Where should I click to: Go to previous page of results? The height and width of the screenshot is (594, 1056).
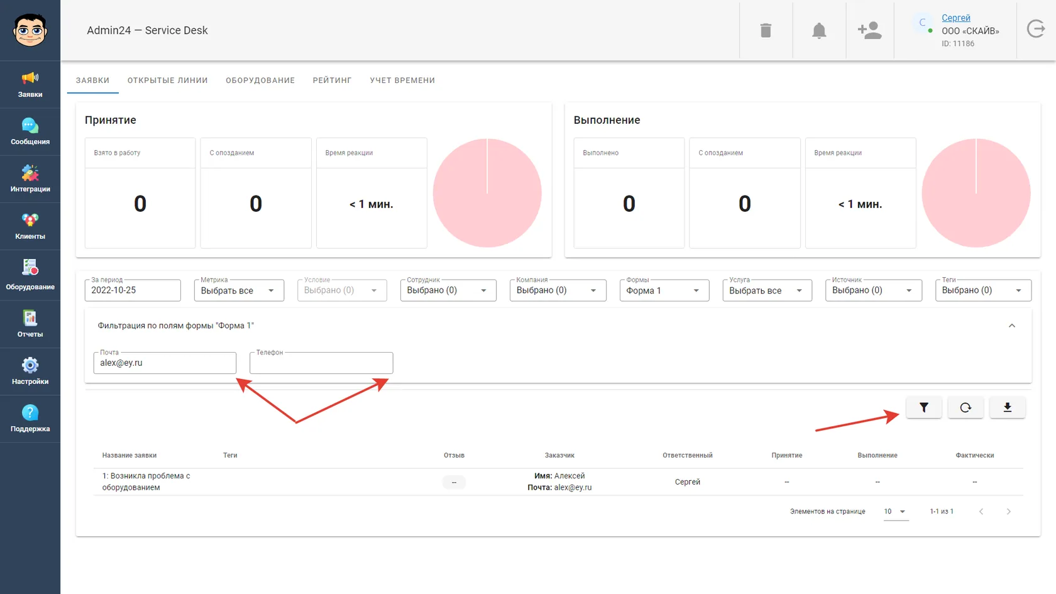[x=981, y=512]
